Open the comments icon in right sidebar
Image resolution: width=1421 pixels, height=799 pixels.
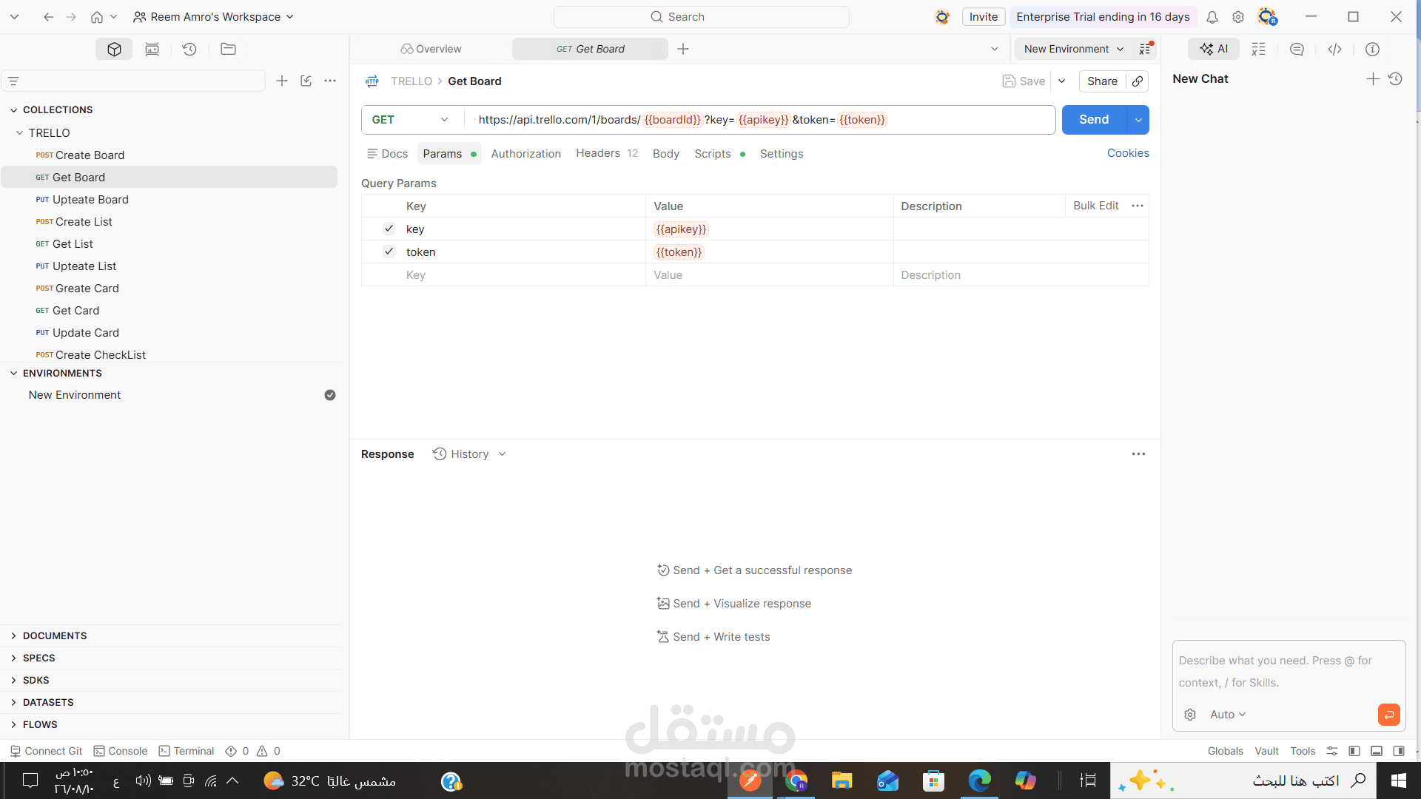(x=1297, y=49)
